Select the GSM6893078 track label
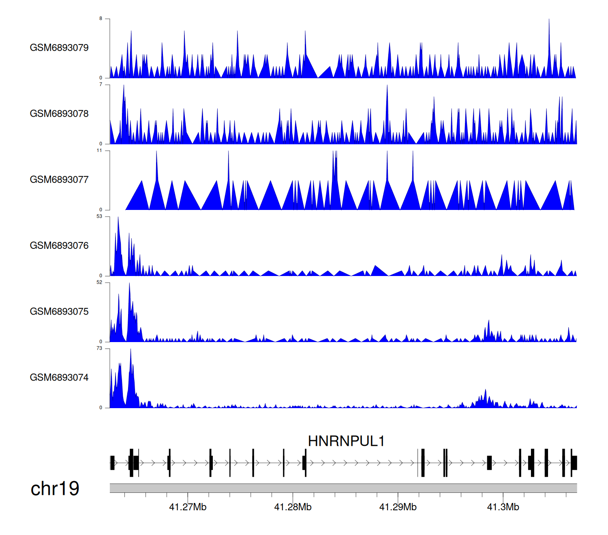The height and width of the screenshot is (535, 608). (59, 114)
